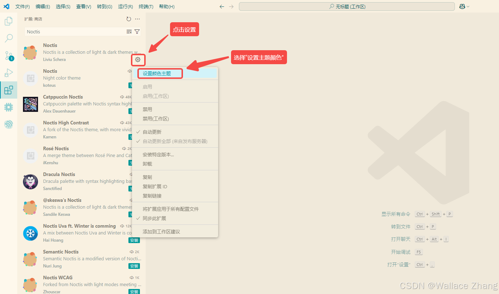Refresh the extensions marketplace list

click(129, 19)
